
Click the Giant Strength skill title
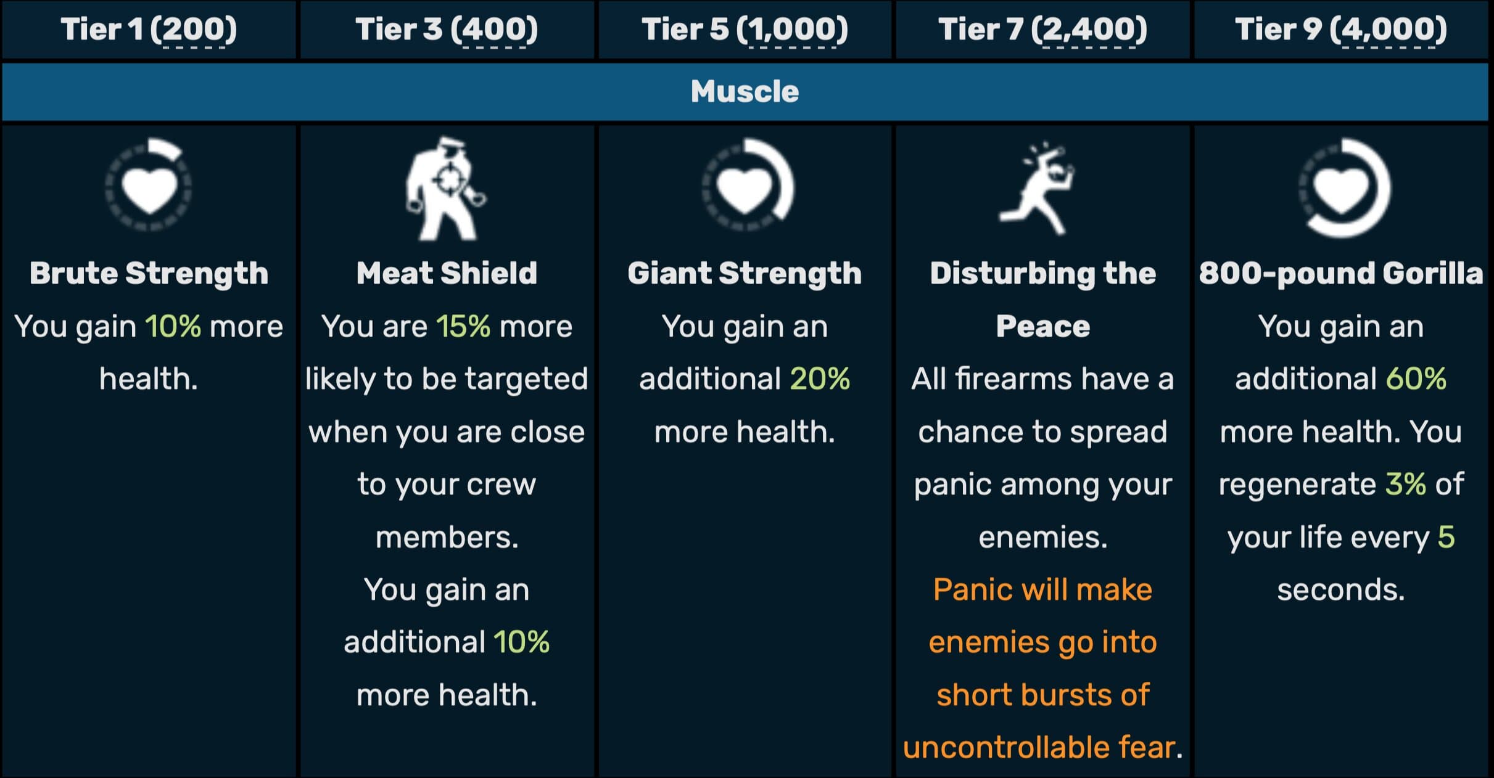(745, 273)
